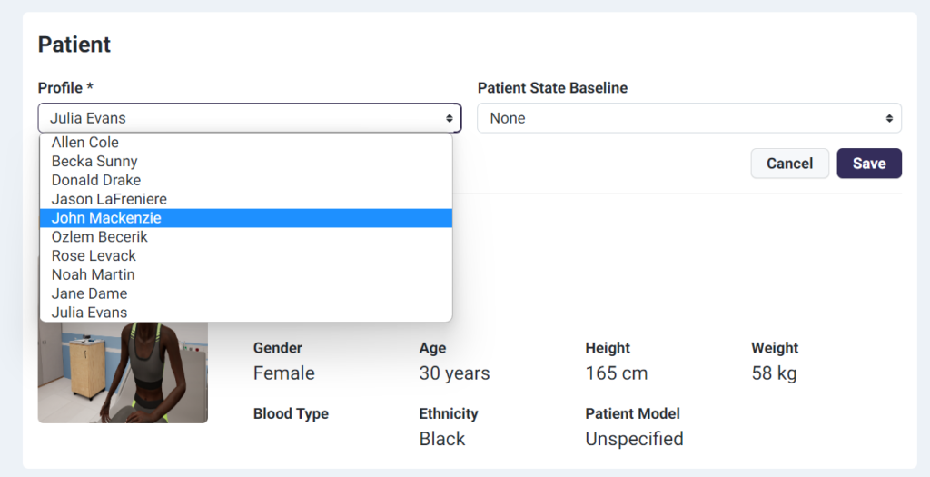Choose Ozlem Becerik as the profile
This screenshot has width=930, height=477.
100,237
